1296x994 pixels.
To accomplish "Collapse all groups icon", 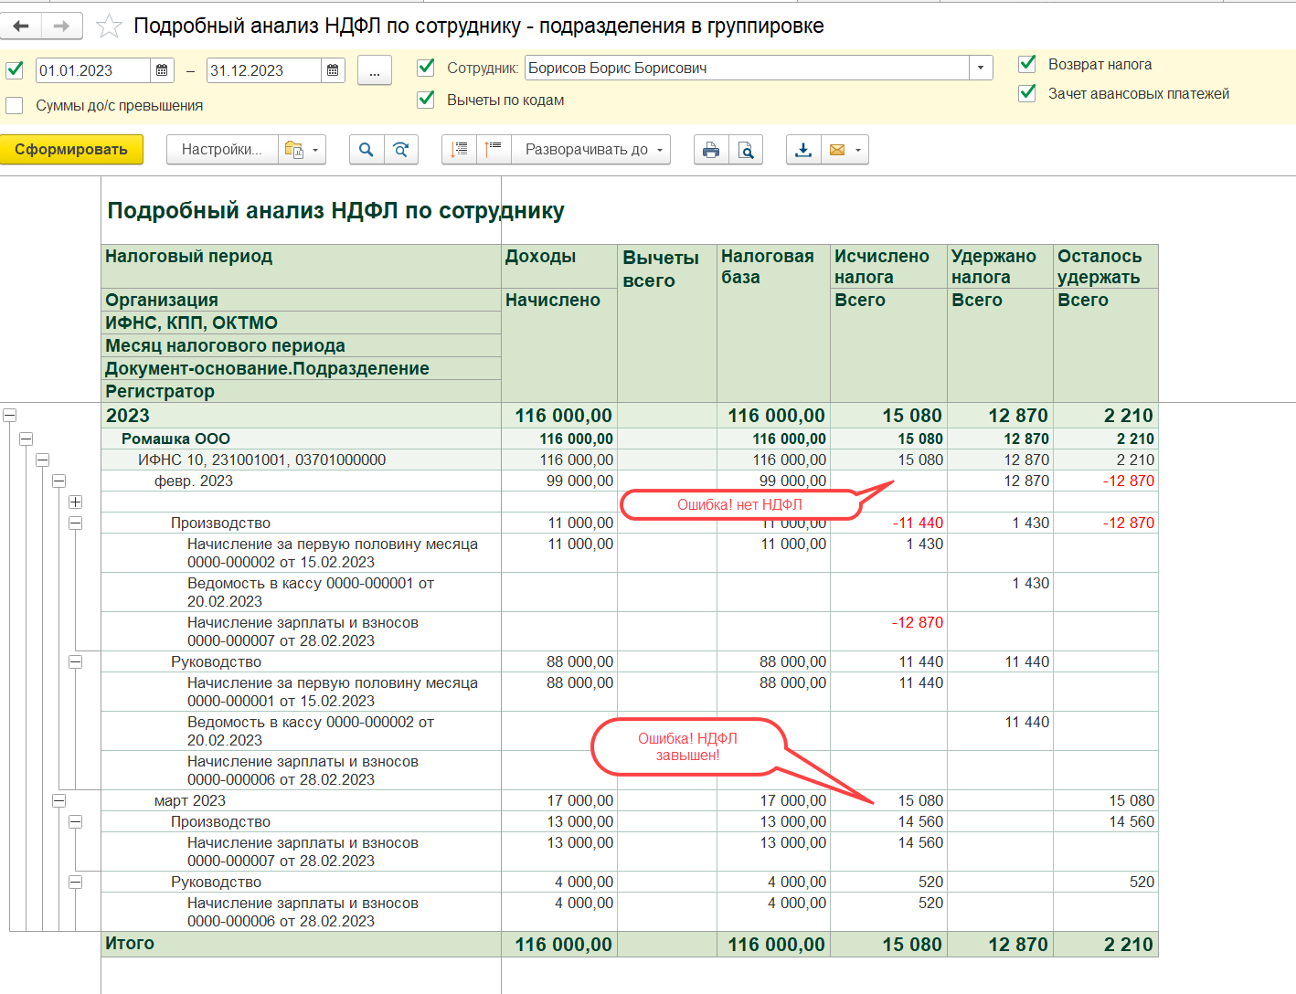I will click(460, 150).
